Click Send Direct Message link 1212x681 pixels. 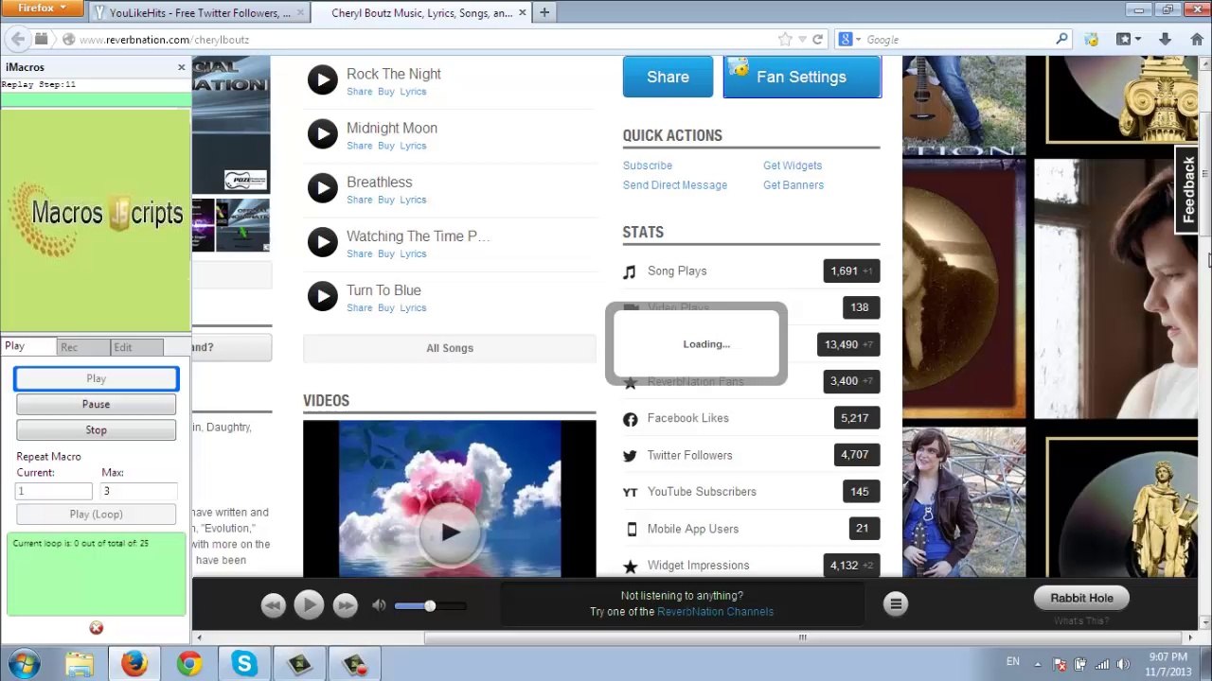[675, 185]
